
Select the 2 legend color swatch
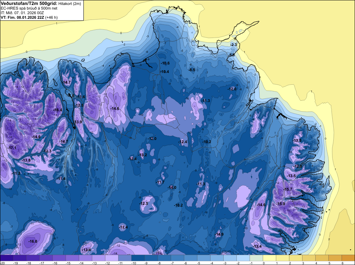[296, 258]
